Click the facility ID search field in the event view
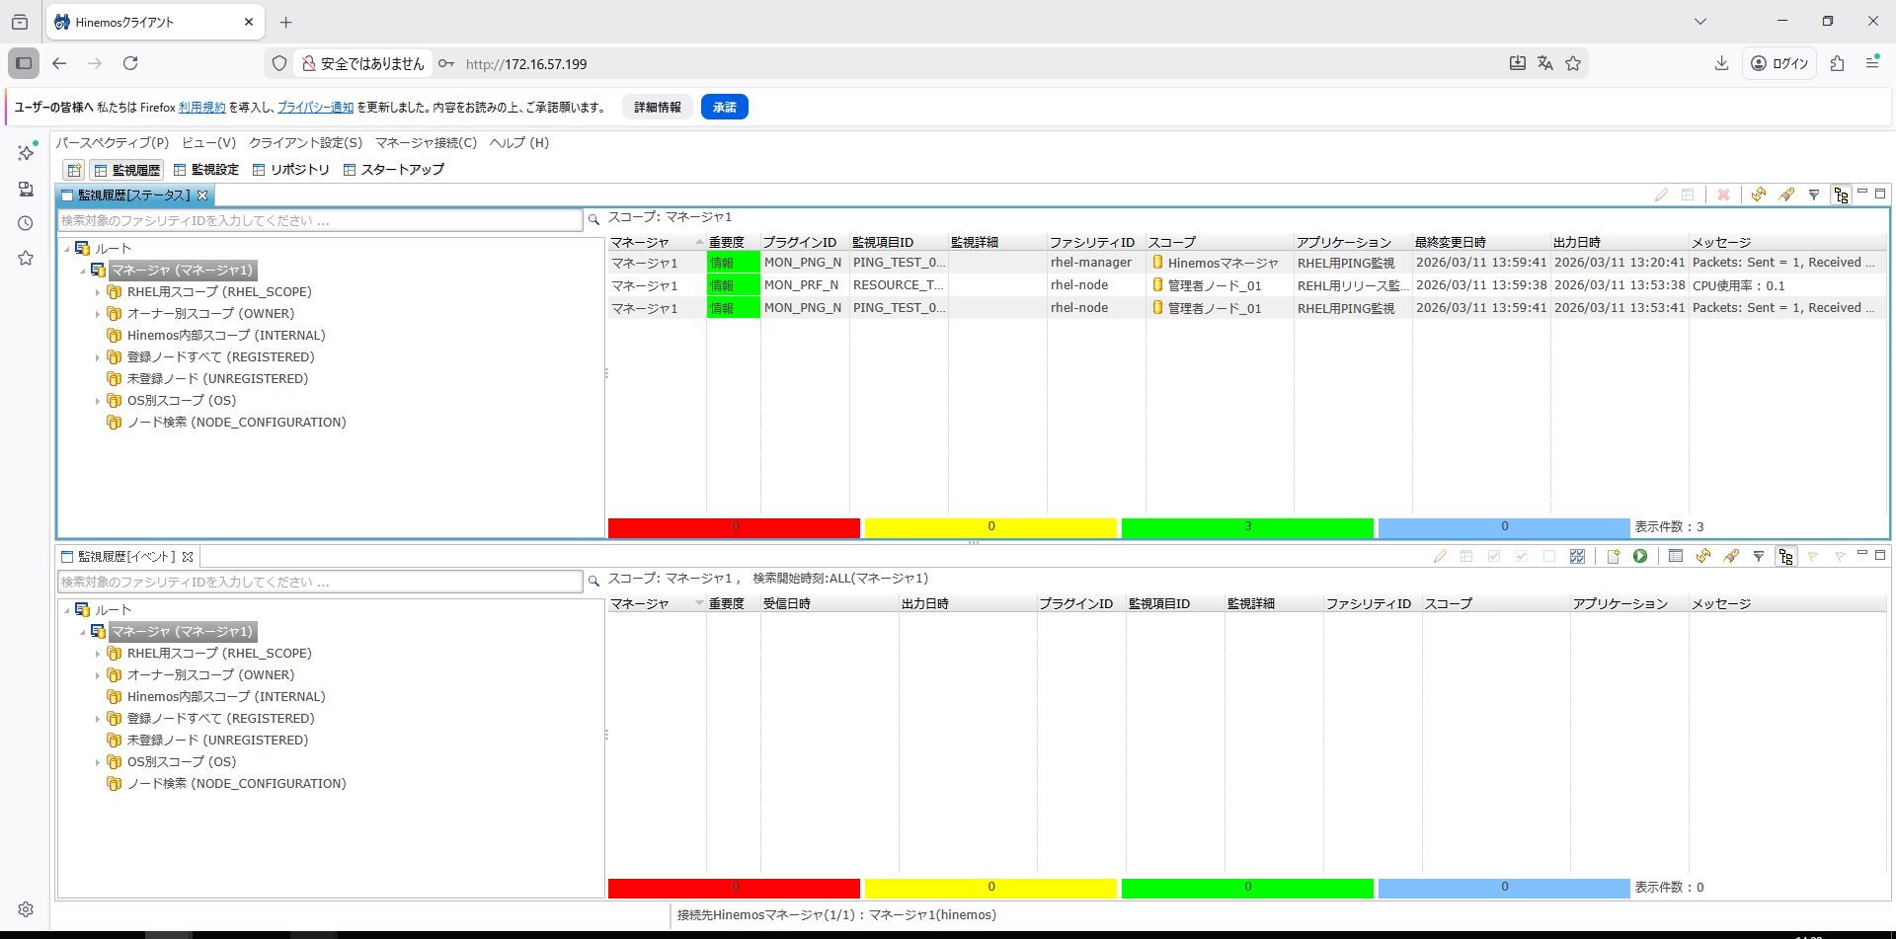 tap(320, 582)
